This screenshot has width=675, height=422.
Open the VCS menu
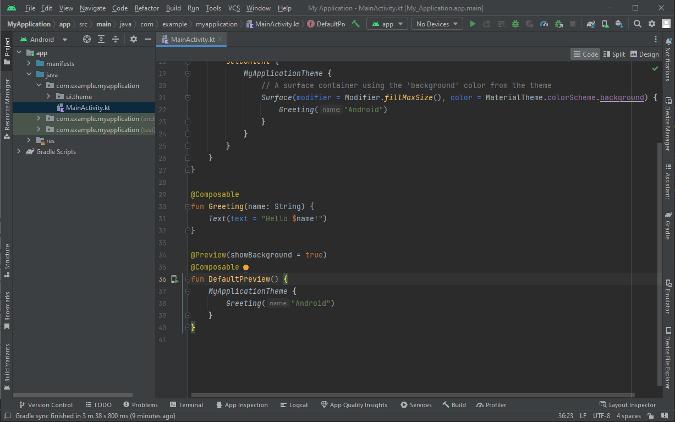[234, 8]
